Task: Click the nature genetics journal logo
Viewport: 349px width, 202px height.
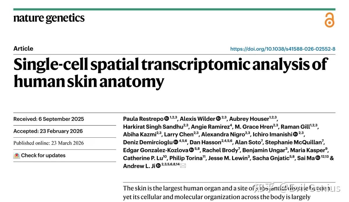Action: coord(49,18)
